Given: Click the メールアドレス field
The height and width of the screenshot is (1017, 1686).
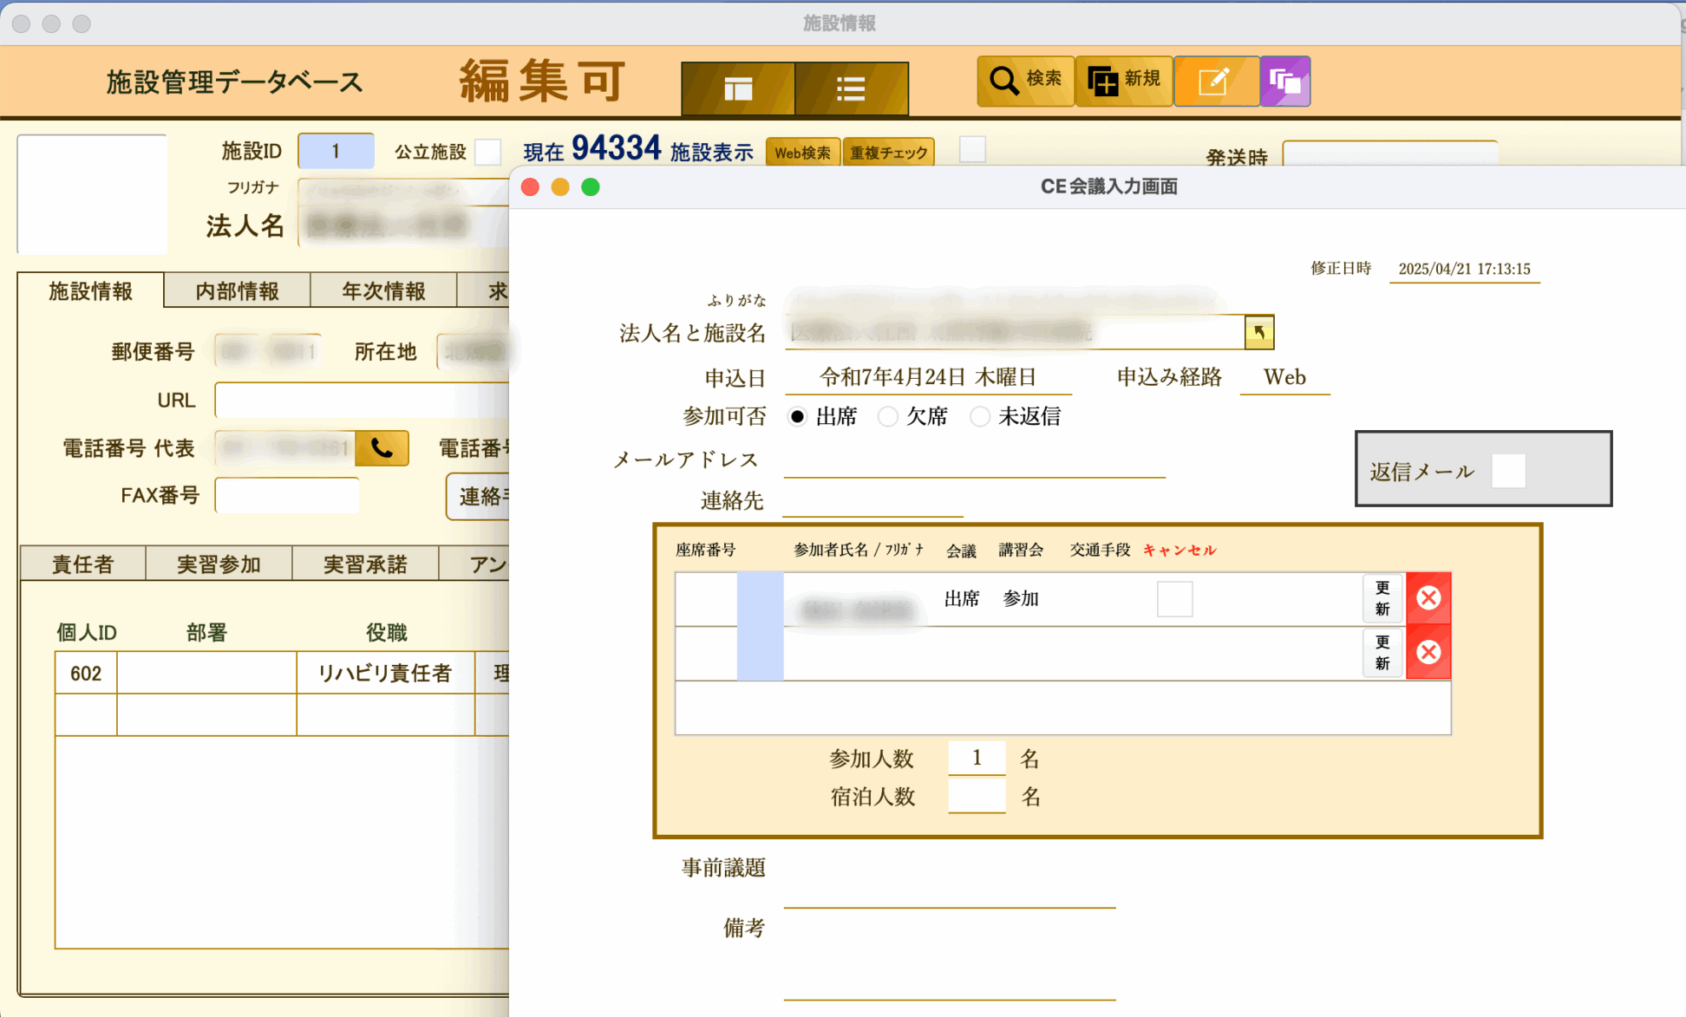Looking at the screenshot, I should [x=974, y=460].
